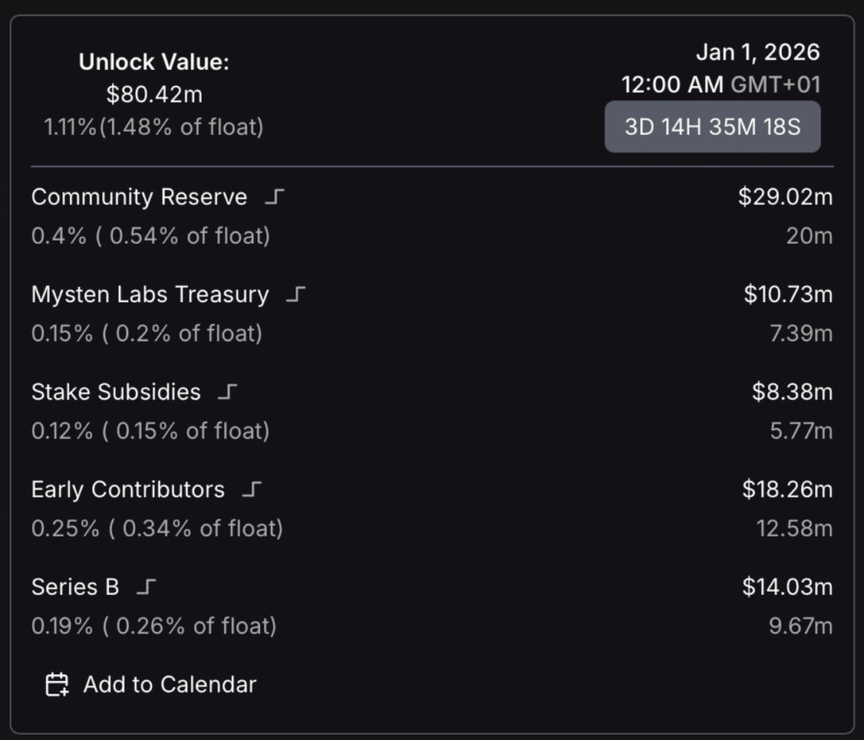Click the step icon next to Early Contributors
This screenshot has height=740, width=864.
pyautogui.click(x=251, y=490)
